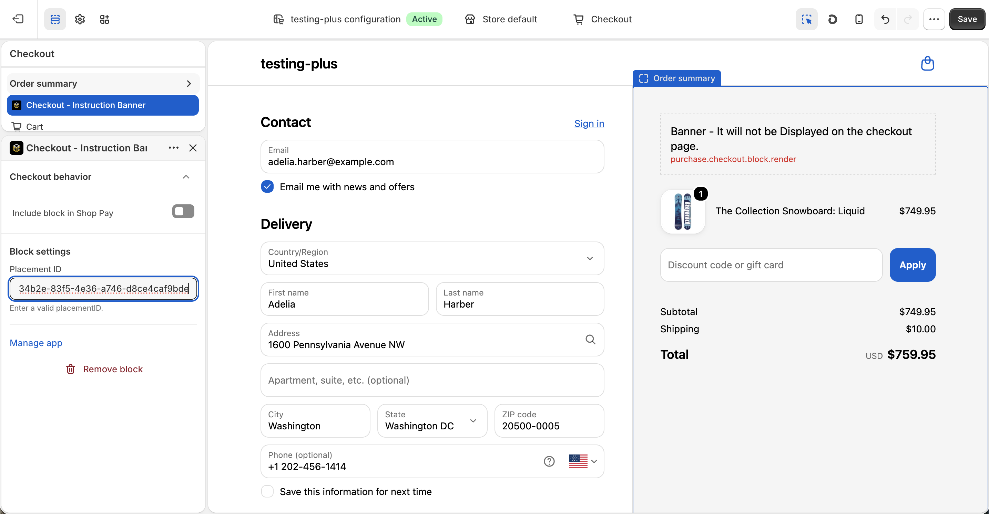Select Checkout - Instruction Banner in sidebar

pyautogui.click(x=103, y=105)
